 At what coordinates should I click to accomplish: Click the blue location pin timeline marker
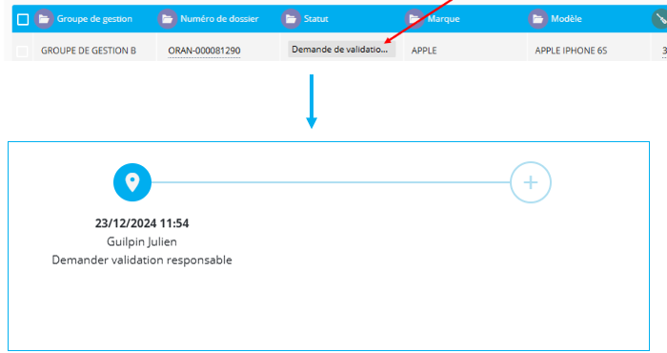pyautogui.click(x=132, y=182)
